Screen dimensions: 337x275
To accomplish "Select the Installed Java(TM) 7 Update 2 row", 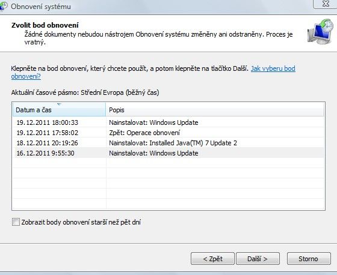I will pos(168,143).
